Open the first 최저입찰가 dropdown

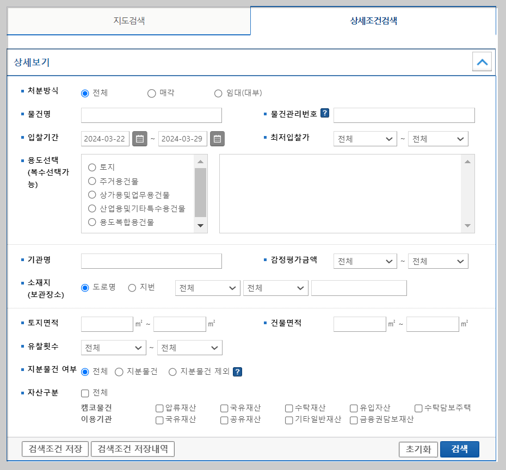coord(365,139)
